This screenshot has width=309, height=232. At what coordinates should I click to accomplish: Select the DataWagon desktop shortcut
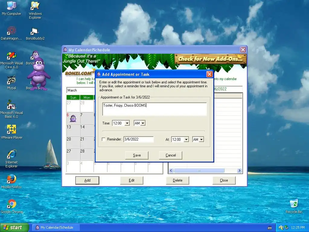pos(11,33)
